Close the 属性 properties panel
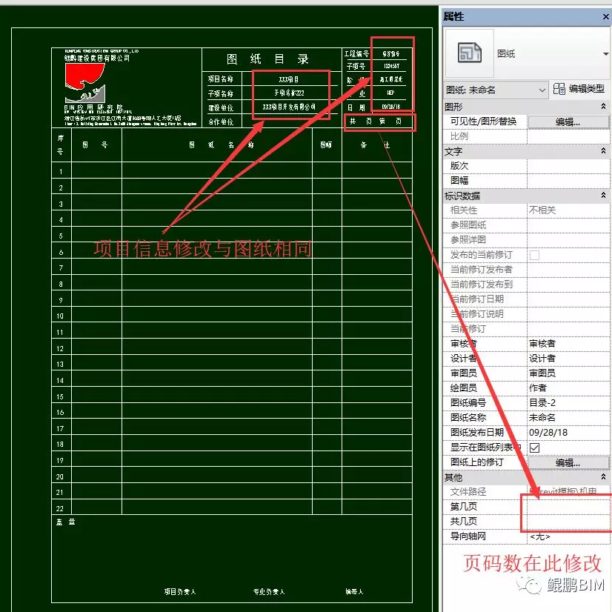 pyautogui.click(x=605, y=16)
